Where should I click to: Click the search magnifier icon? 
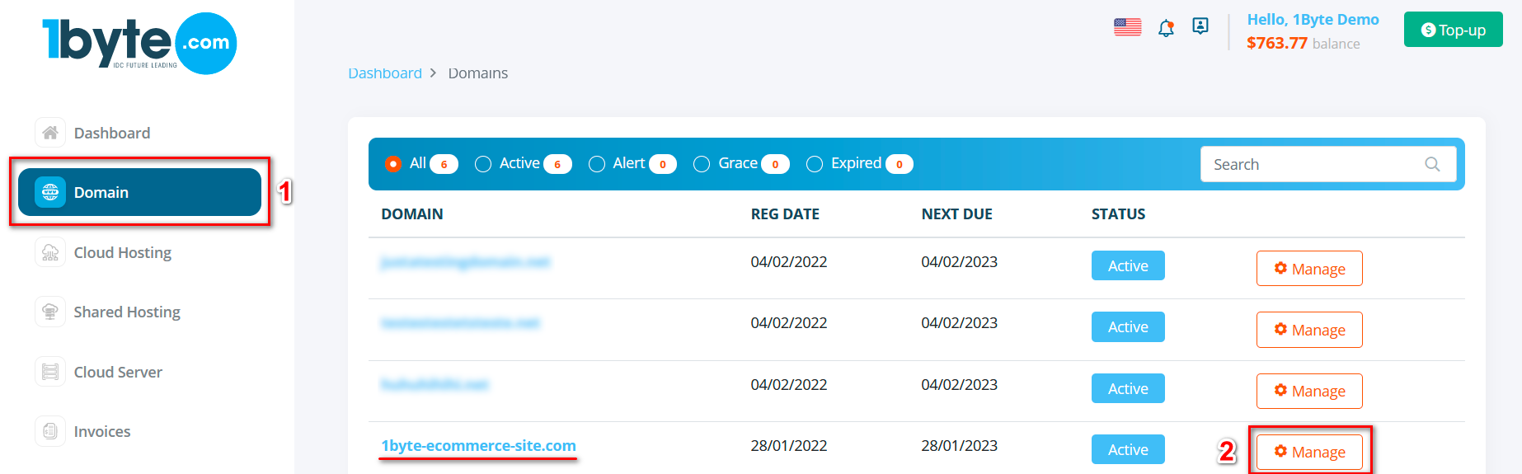(1432, 164)
